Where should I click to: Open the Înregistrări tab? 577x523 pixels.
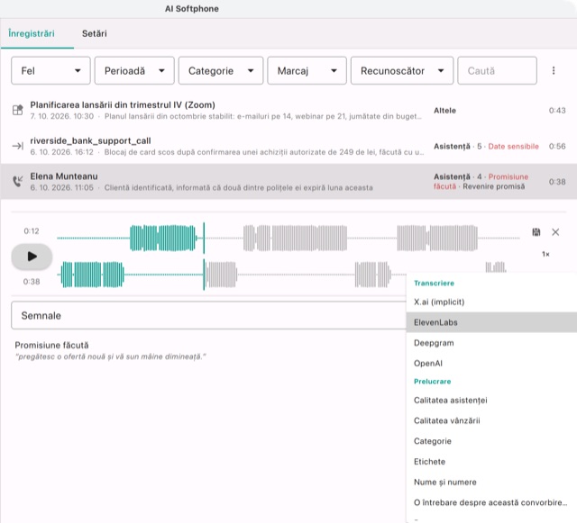32,33
